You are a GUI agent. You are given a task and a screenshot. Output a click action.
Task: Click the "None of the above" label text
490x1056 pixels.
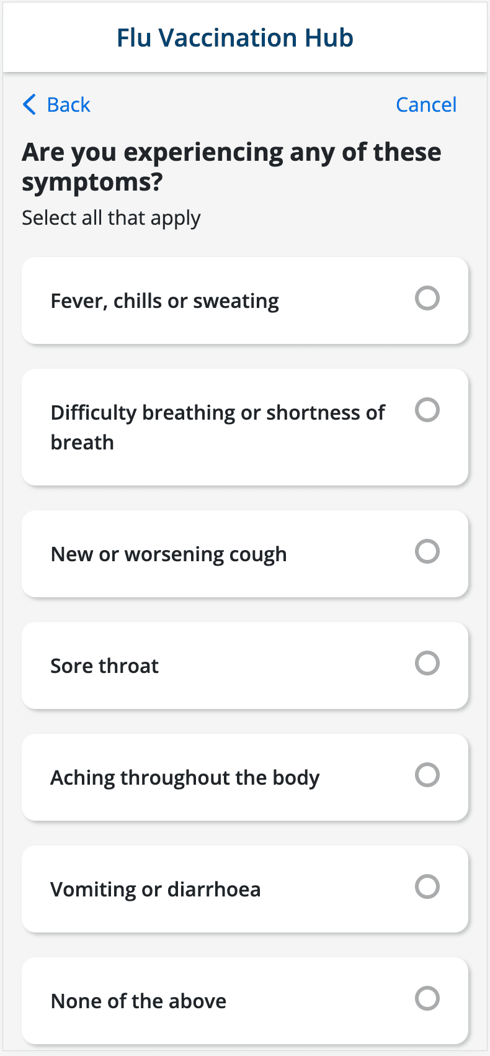pyautogui.click(x=138, y=1001)
